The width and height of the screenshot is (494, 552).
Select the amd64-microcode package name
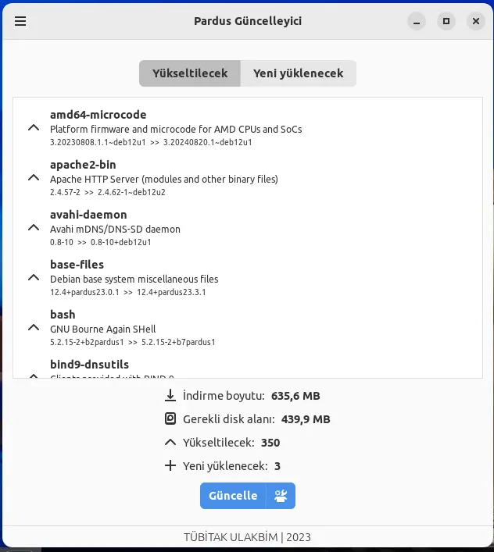click(98, 115)
